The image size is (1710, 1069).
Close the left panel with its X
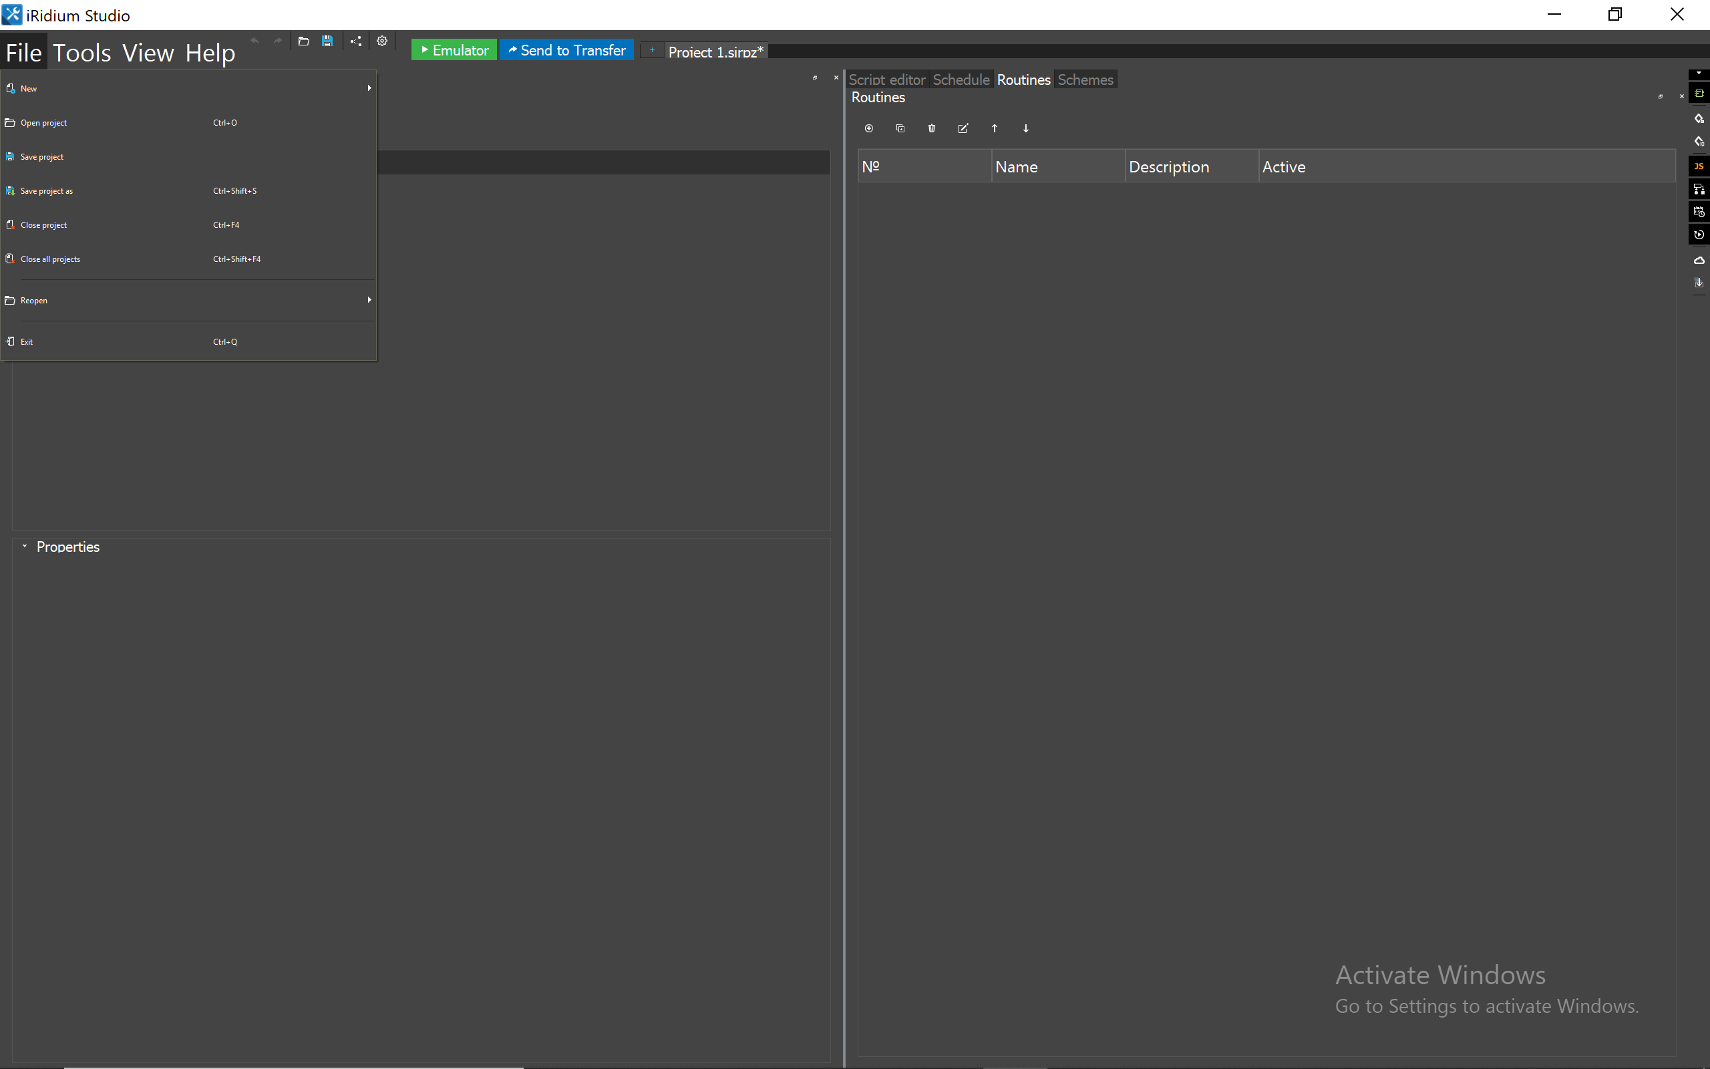(836, 78)
